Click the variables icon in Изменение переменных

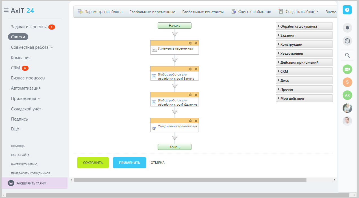(155, 50)
